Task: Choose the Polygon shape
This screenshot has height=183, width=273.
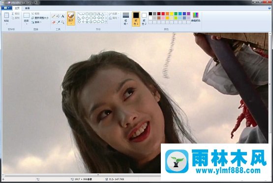Action: click(99, 14)
